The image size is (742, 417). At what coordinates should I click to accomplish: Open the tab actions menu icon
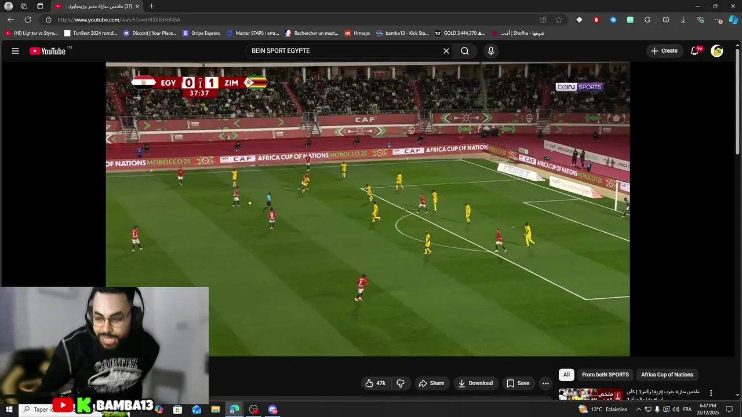(x=40, y=6)
